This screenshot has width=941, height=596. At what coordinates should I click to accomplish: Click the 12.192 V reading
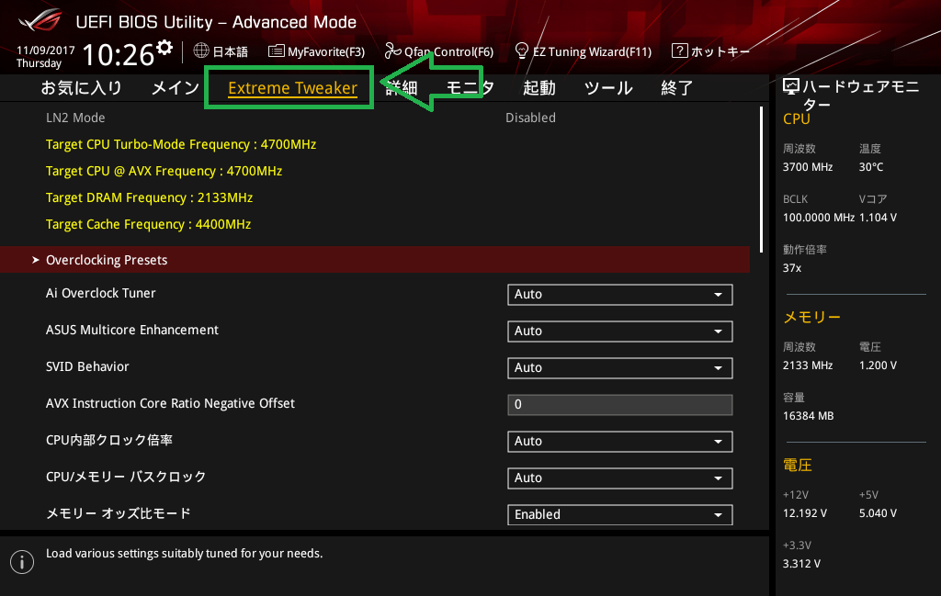pos(805,512)
